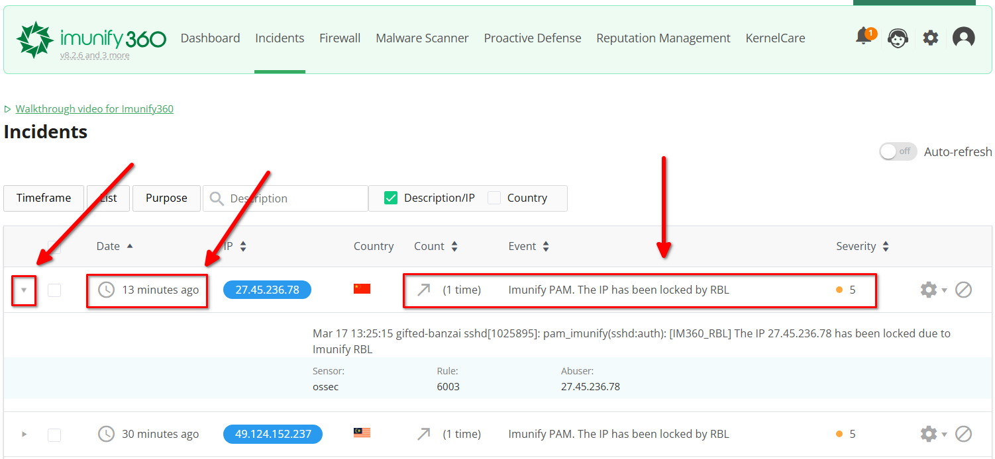Uncheck the Description/IP checkbox
This screenshot has height=459, width=995.
coord(391,198)
